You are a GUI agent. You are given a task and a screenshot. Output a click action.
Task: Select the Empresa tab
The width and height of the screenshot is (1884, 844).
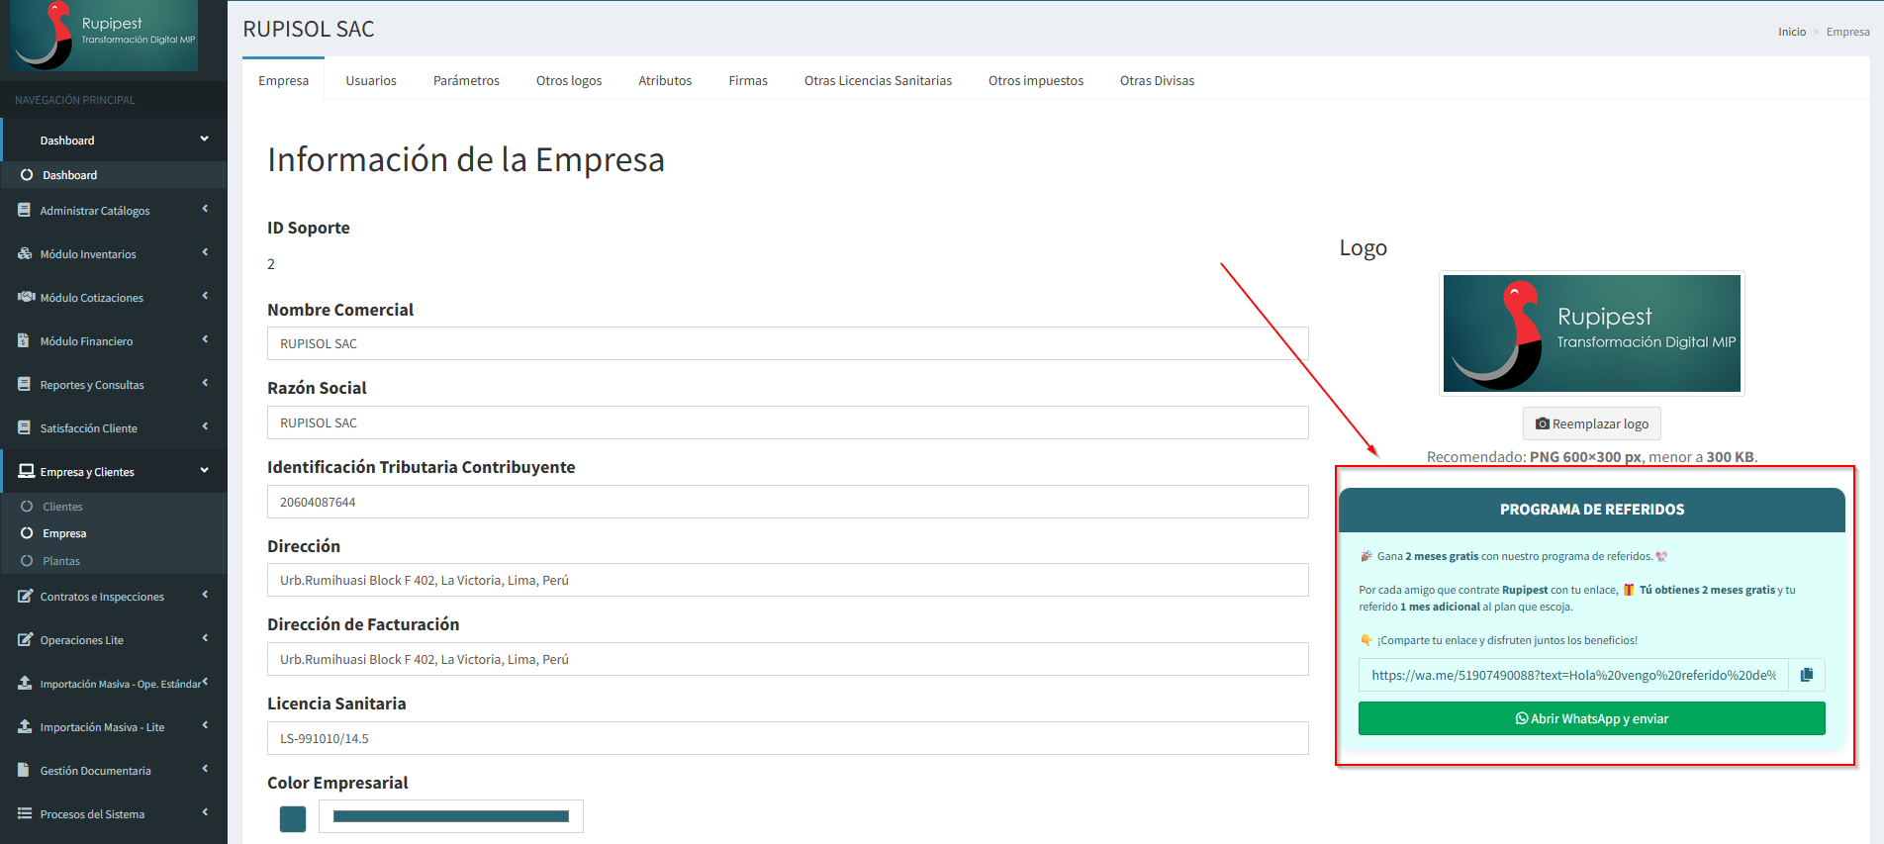pyautogui.click(x=284, y=80)
